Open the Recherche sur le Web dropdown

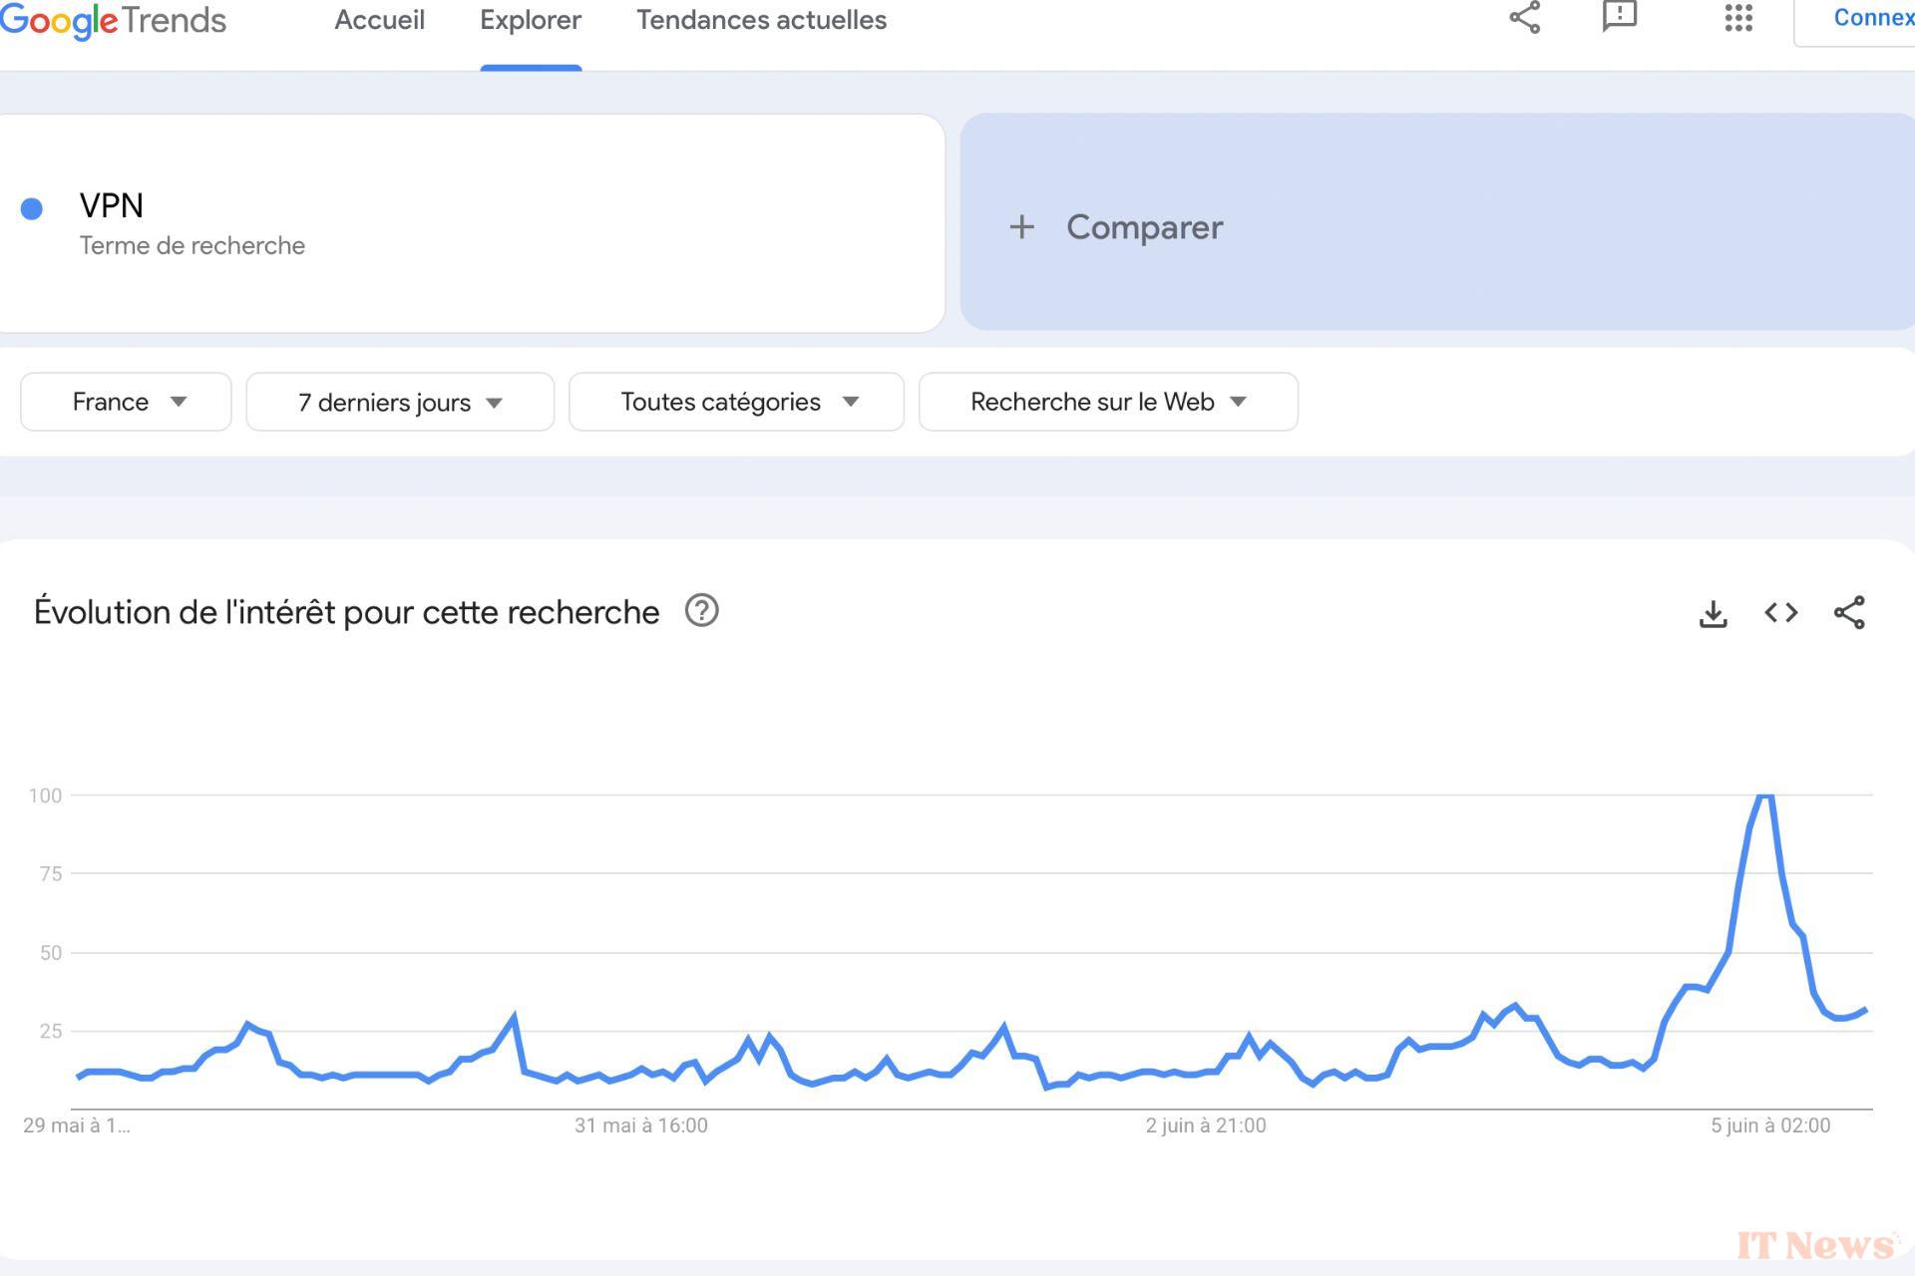pos(1108,402)
